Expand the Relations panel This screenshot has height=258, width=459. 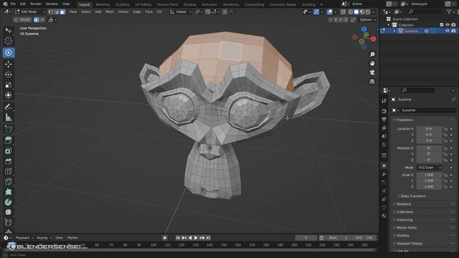point(404,204)
